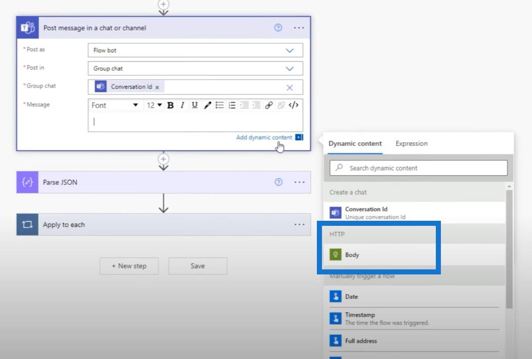Insert a step above Parse JSON

point(163,159)
